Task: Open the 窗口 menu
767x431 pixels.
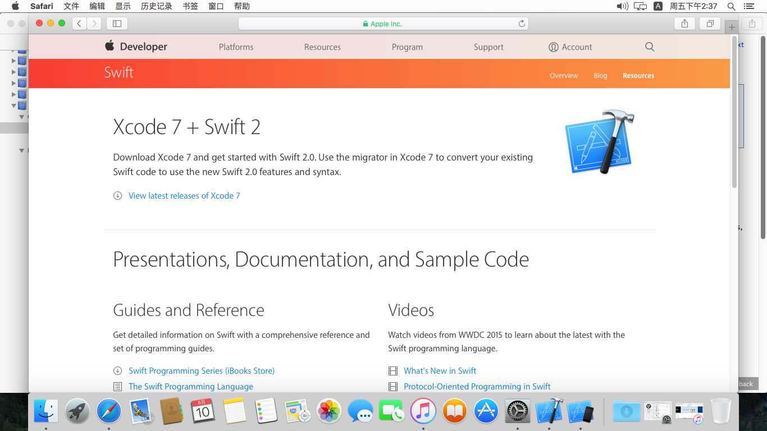Action: pos(216,6)
